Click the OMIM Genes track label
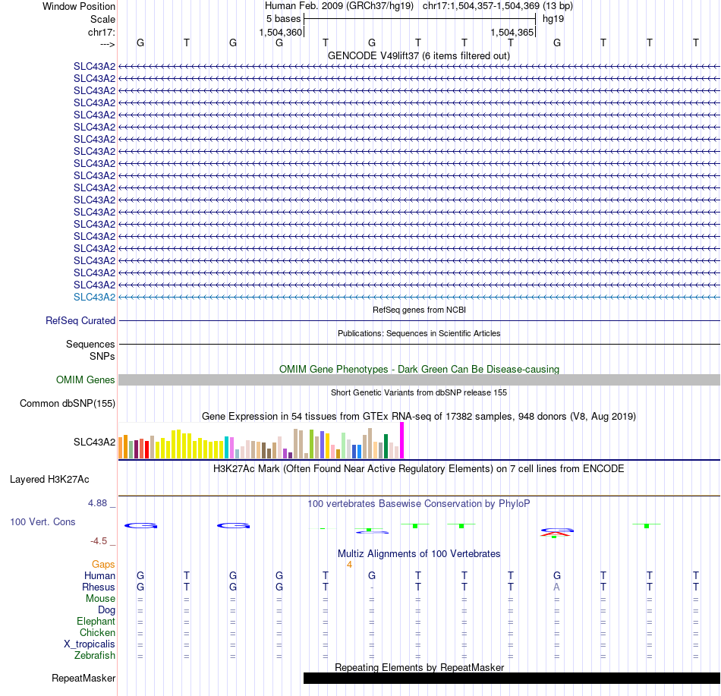Screen dimensions: 721x696 coord(85,379)
